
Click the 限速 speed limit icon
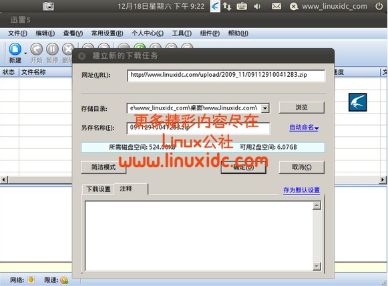click(x=64, y=280)
